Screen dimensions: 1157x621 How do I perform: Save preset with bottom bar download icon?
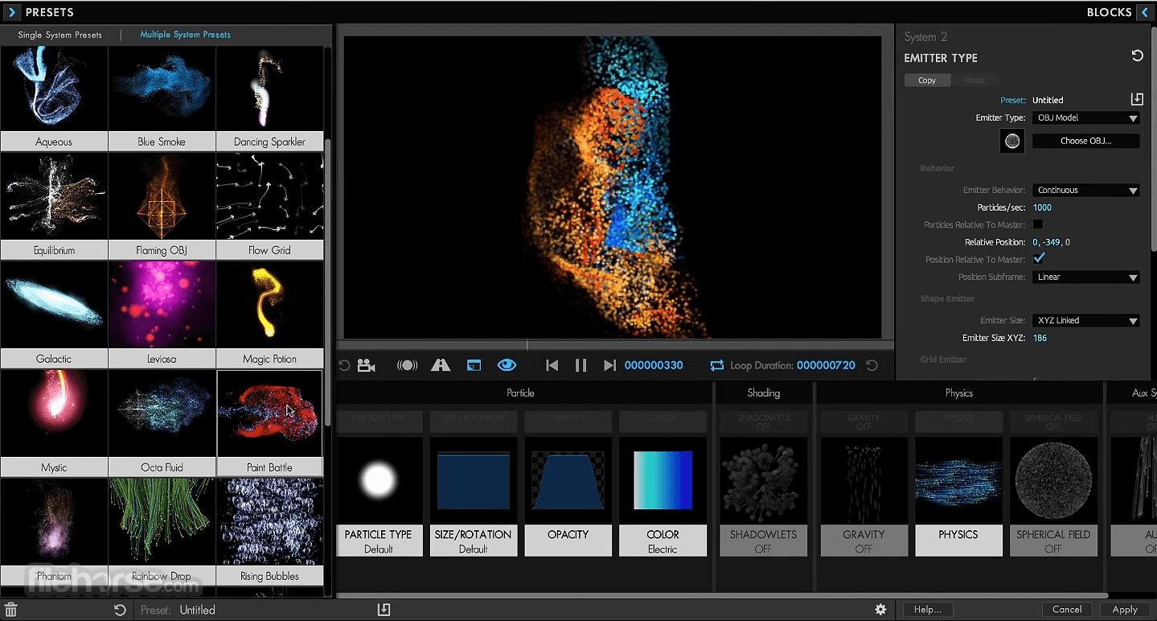click(384, 610)
